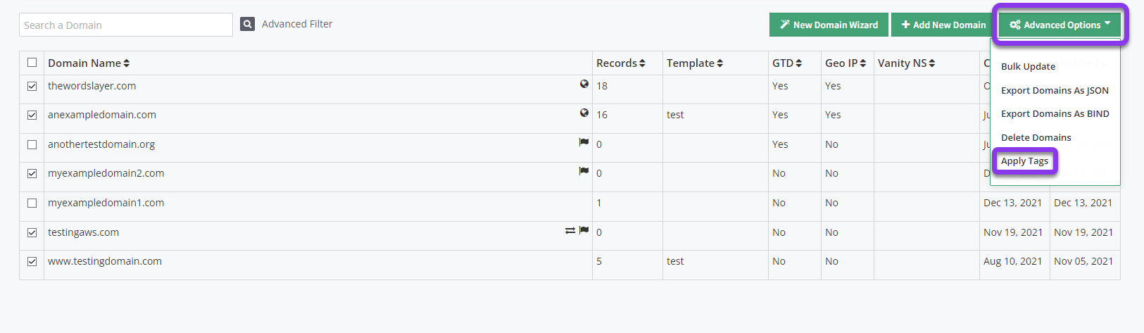Check the myexampledomain1.com row checkbox
1144x333 pixels.
point(32,203)
